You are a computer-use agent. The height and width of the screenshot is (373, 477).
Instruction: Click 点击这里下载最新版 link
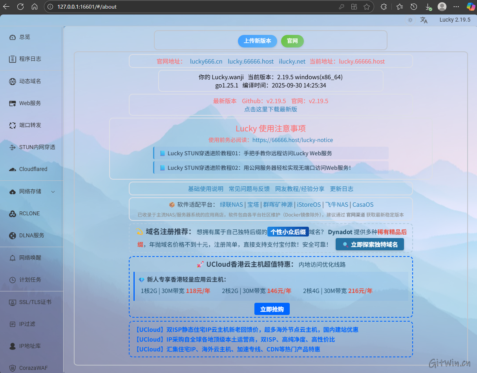(271, 109)
